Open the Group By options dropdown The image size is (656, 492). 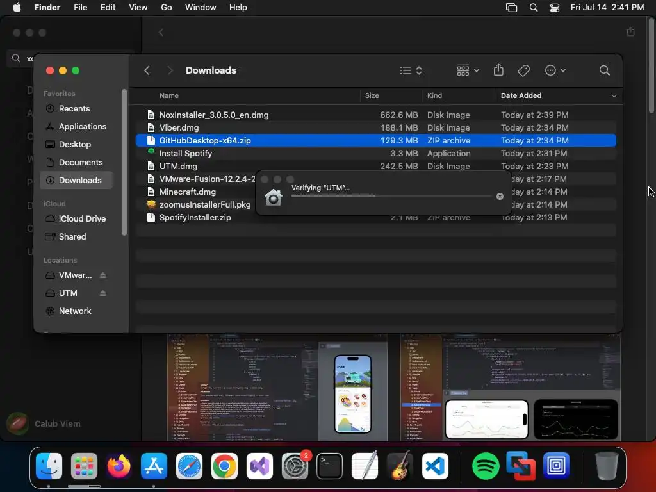pyautogui.click(x=468, y=70)
